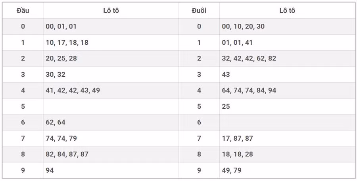Image resolution: width=357 pixels, height=181 pixels.
Task: Click the Đuôi column header
Action: click(199, 11)
